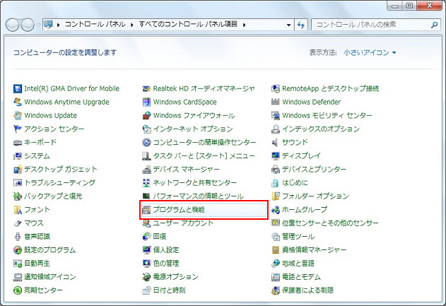Screen dimensions: 446x306
Task: Expand the address bar history dropdown arrow
Action: click(x=288, y=25)
